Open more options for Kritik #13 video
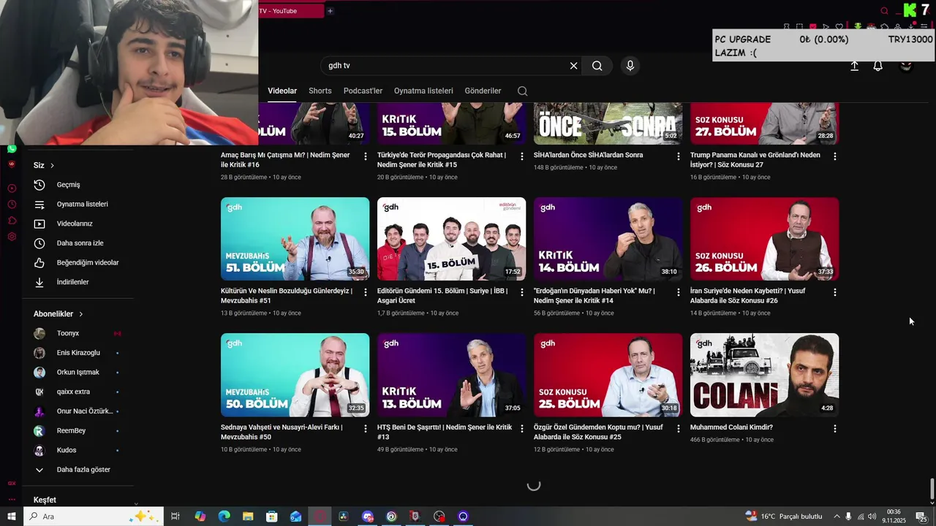 522,428
